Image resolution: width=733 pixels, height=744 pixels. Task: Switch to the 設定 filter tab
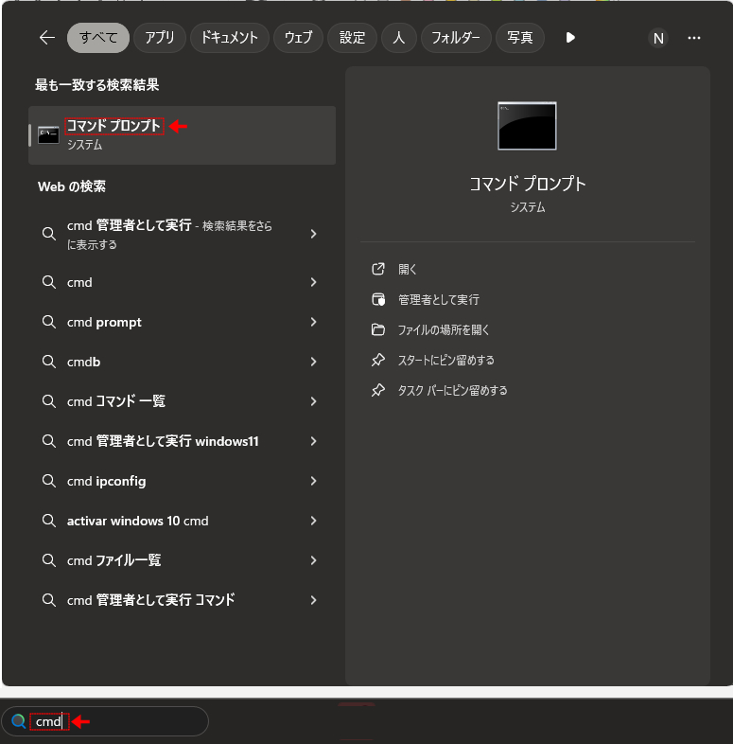pos(352,38)
